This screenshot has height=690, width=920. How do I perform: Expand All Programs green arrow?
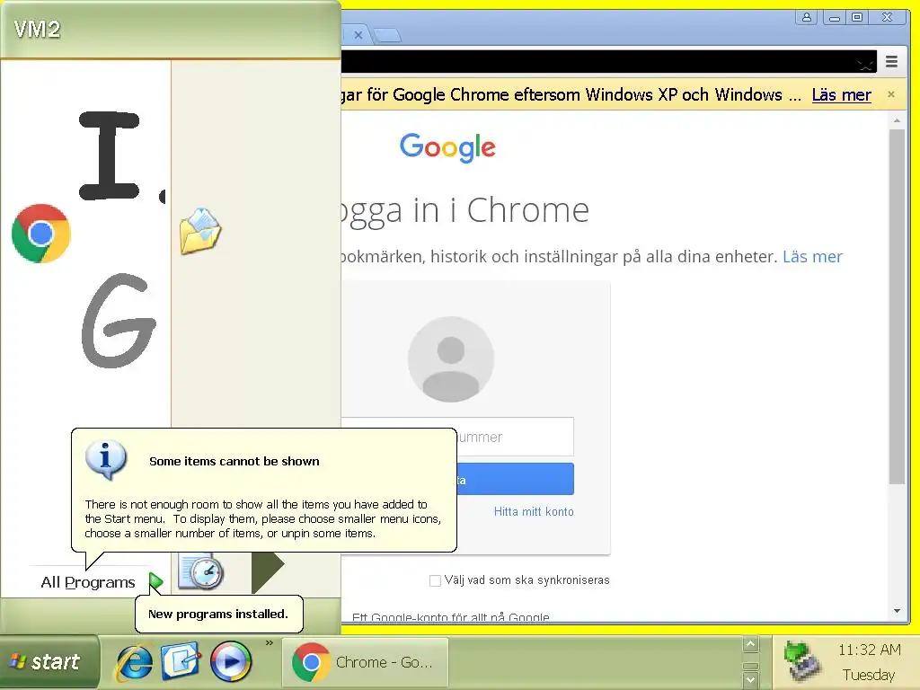coord(155,581)
